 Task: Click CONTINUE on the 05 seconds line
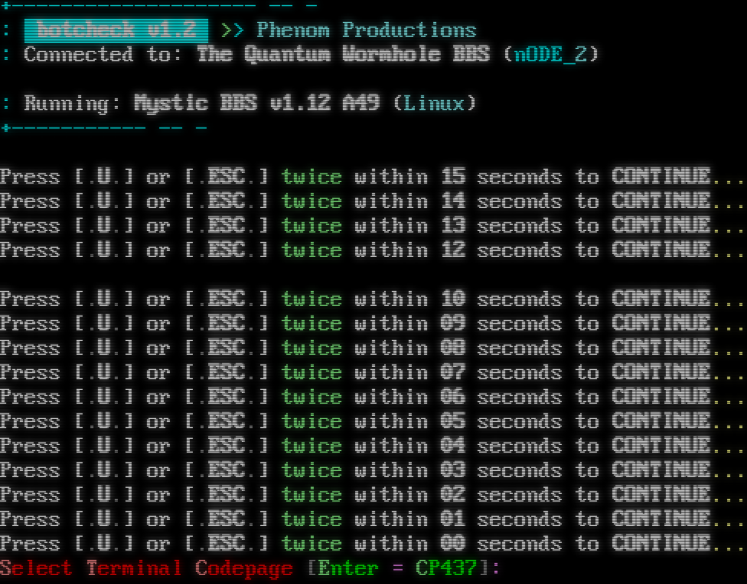[x=661, y=422]
